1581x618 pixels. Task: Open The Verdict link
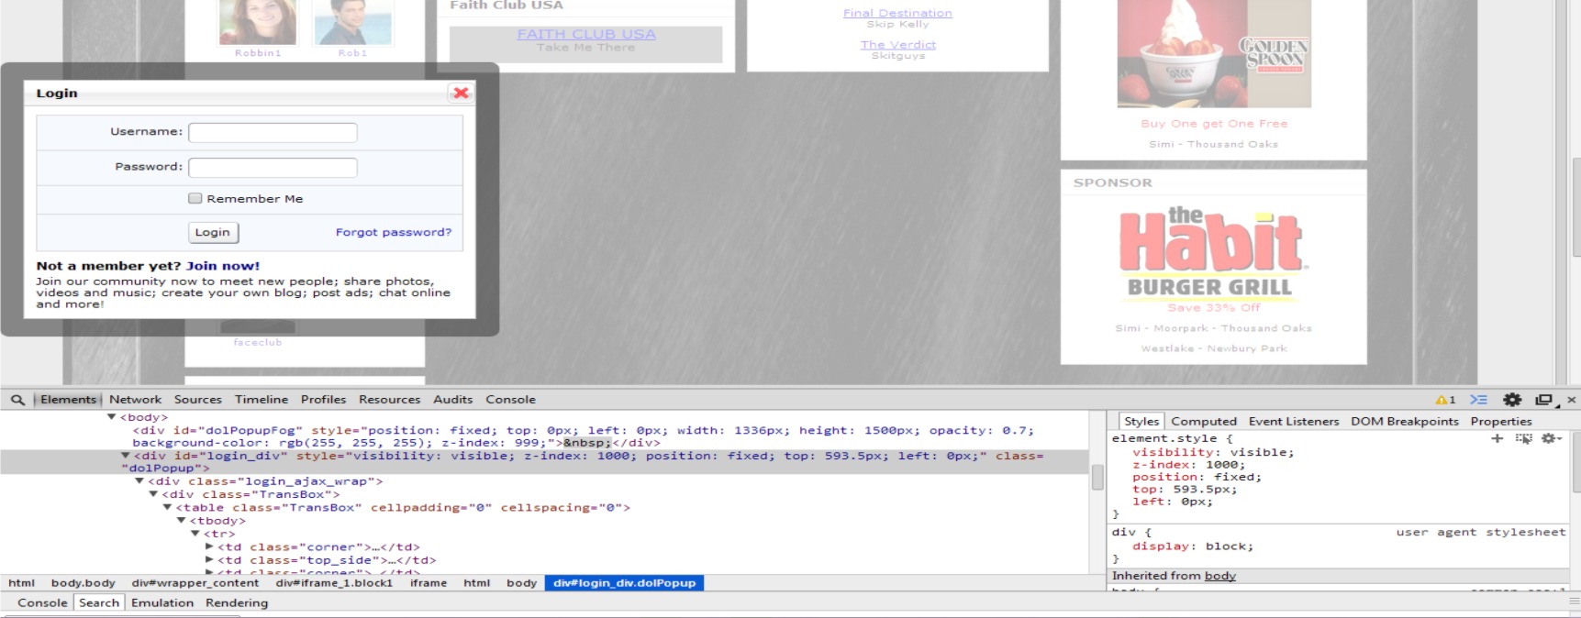[x=898, y=44]
